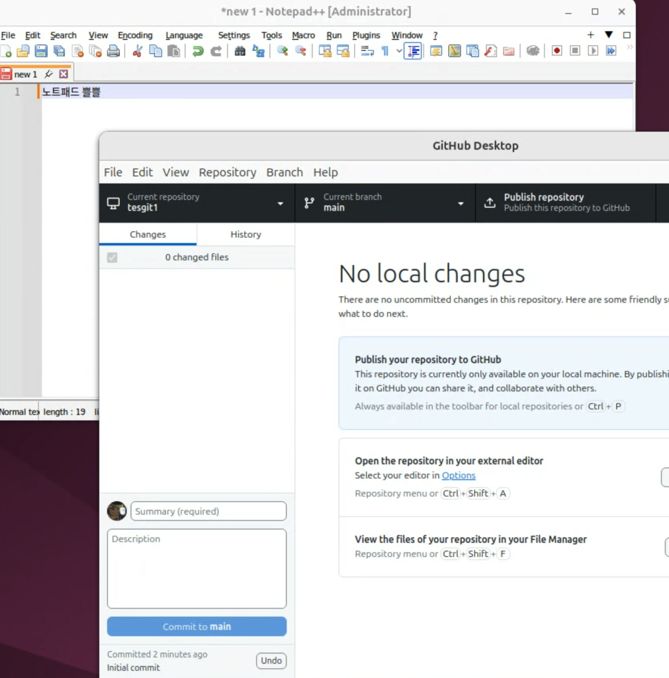Click the plus icon in Notepad++ menu bar
Viewport: 669px width, 678px height.
pos(590,34)
